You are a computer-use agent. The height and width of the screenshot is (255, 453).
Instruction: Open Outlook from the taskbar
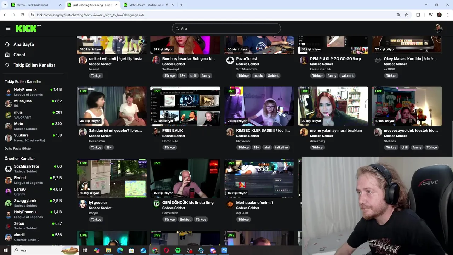[143, 250]
